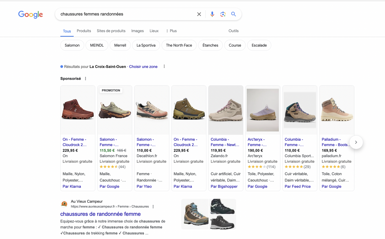
Task: Open the Palladium boot image
Action: (x=337, y=110)
